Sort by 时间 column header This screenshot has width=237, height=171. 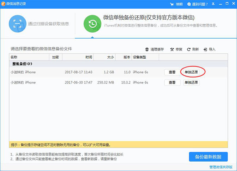(x=78, y=57)
